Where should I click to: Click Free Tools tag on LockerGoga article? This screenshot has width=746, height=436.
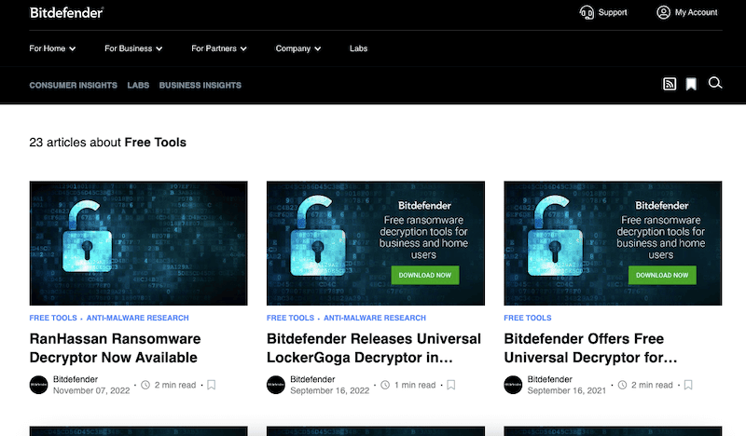coord(290,318)
